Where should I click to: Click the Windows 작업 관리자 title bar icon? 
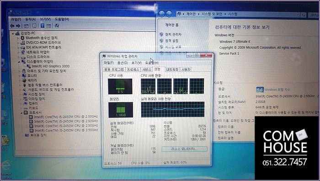click(x=104, y=56)
